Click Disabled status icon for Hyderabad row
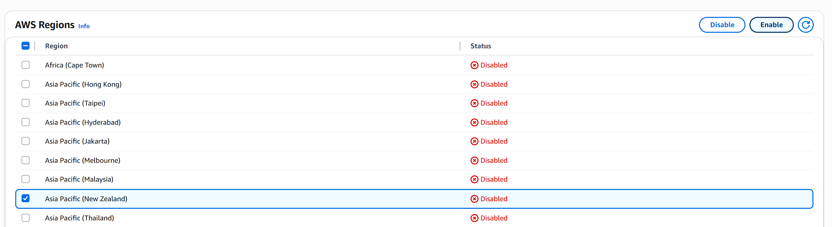 coord(474,122)
